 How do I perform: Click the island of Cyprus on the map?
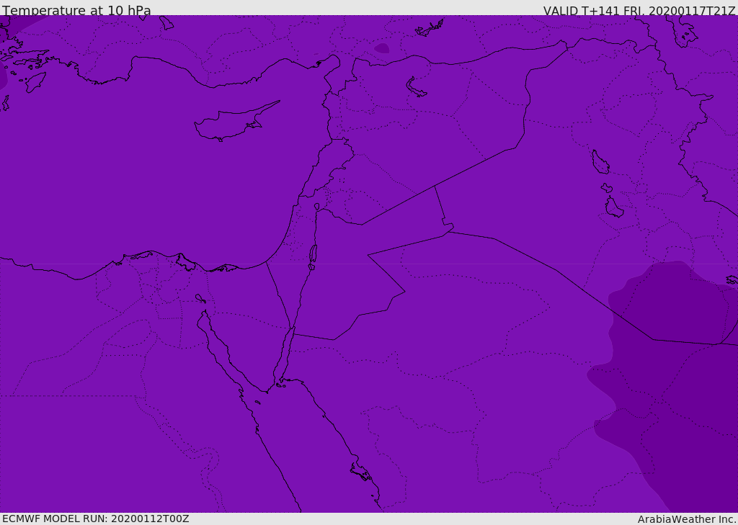point(232,123)
